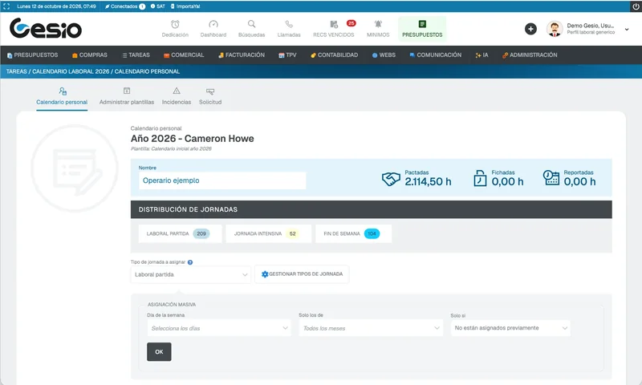
Task: Open the Llamadas phone icon
Action: point(289,24)
